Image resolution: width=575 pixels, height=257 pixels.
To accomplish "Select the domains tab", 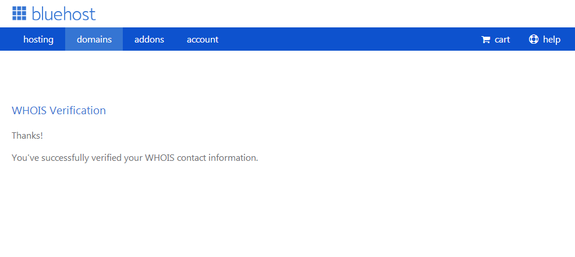I will (94, 40).
